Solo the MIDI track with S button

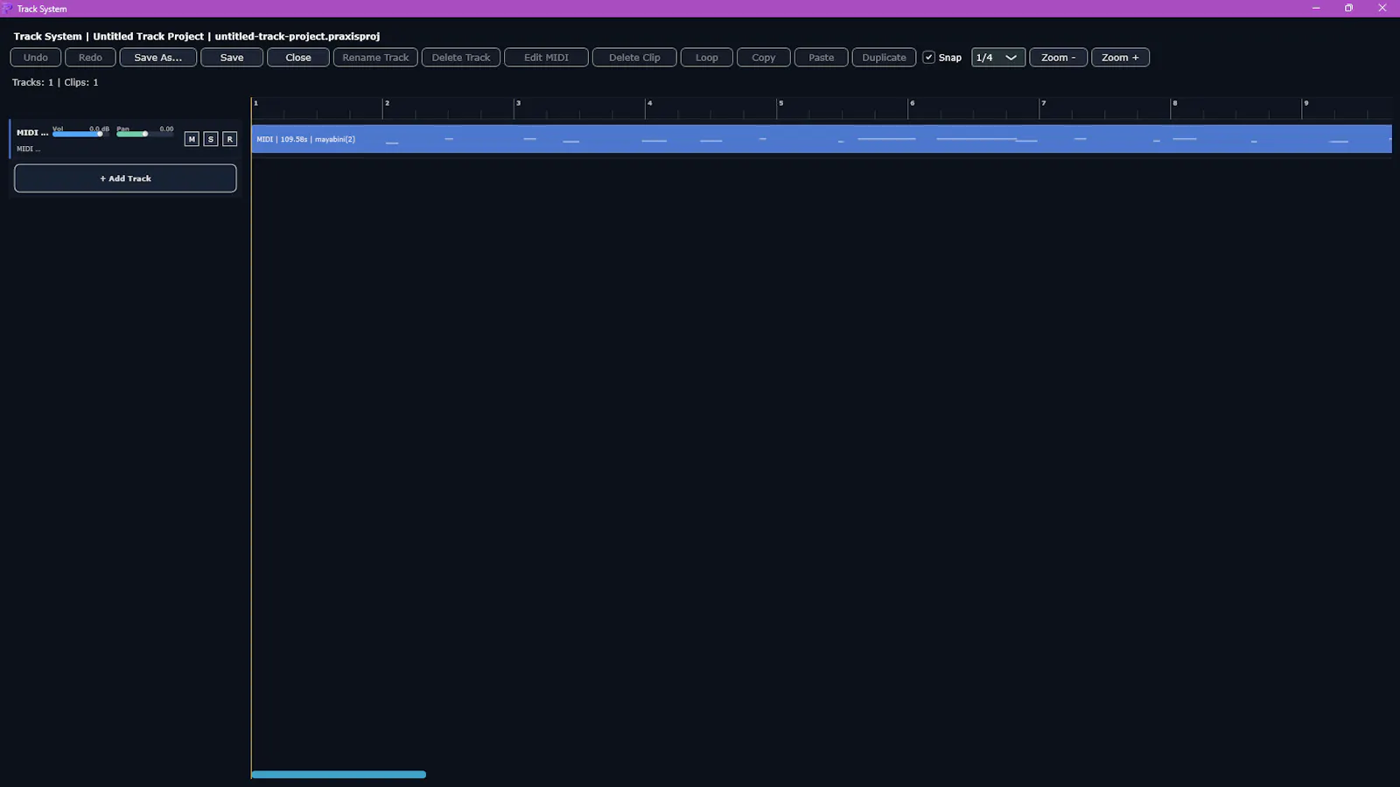coord(211,139)
